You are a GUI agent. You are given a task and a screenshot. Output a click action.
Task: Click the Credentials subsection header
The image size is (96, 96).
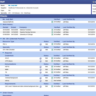click(9, 56)
